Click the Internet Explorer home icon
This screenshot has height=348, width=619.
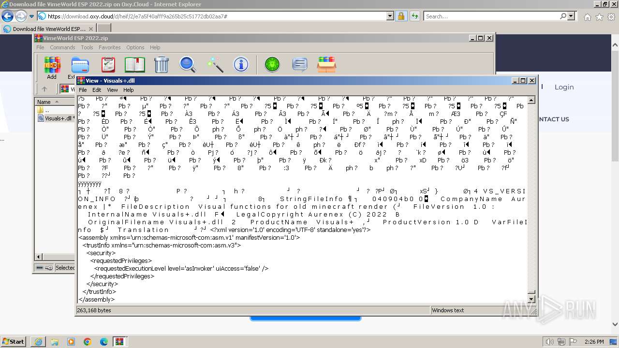[587, 17]
